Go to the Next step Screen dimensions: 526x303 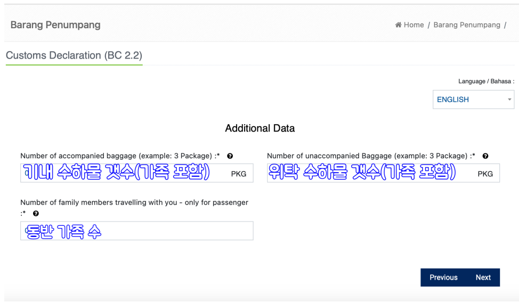click(483, 277)
